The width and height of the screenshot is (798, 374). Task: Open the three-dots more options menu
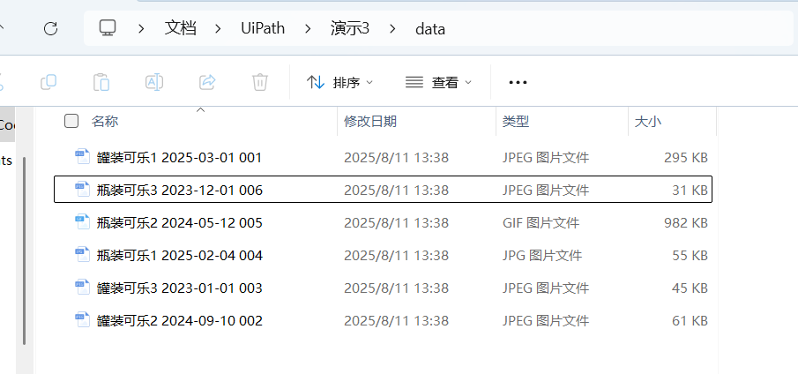pos(518,82)
